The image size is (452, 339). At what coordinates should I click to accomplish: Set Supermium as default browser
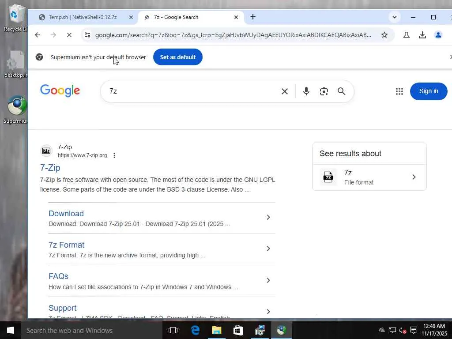click(178, 57)
